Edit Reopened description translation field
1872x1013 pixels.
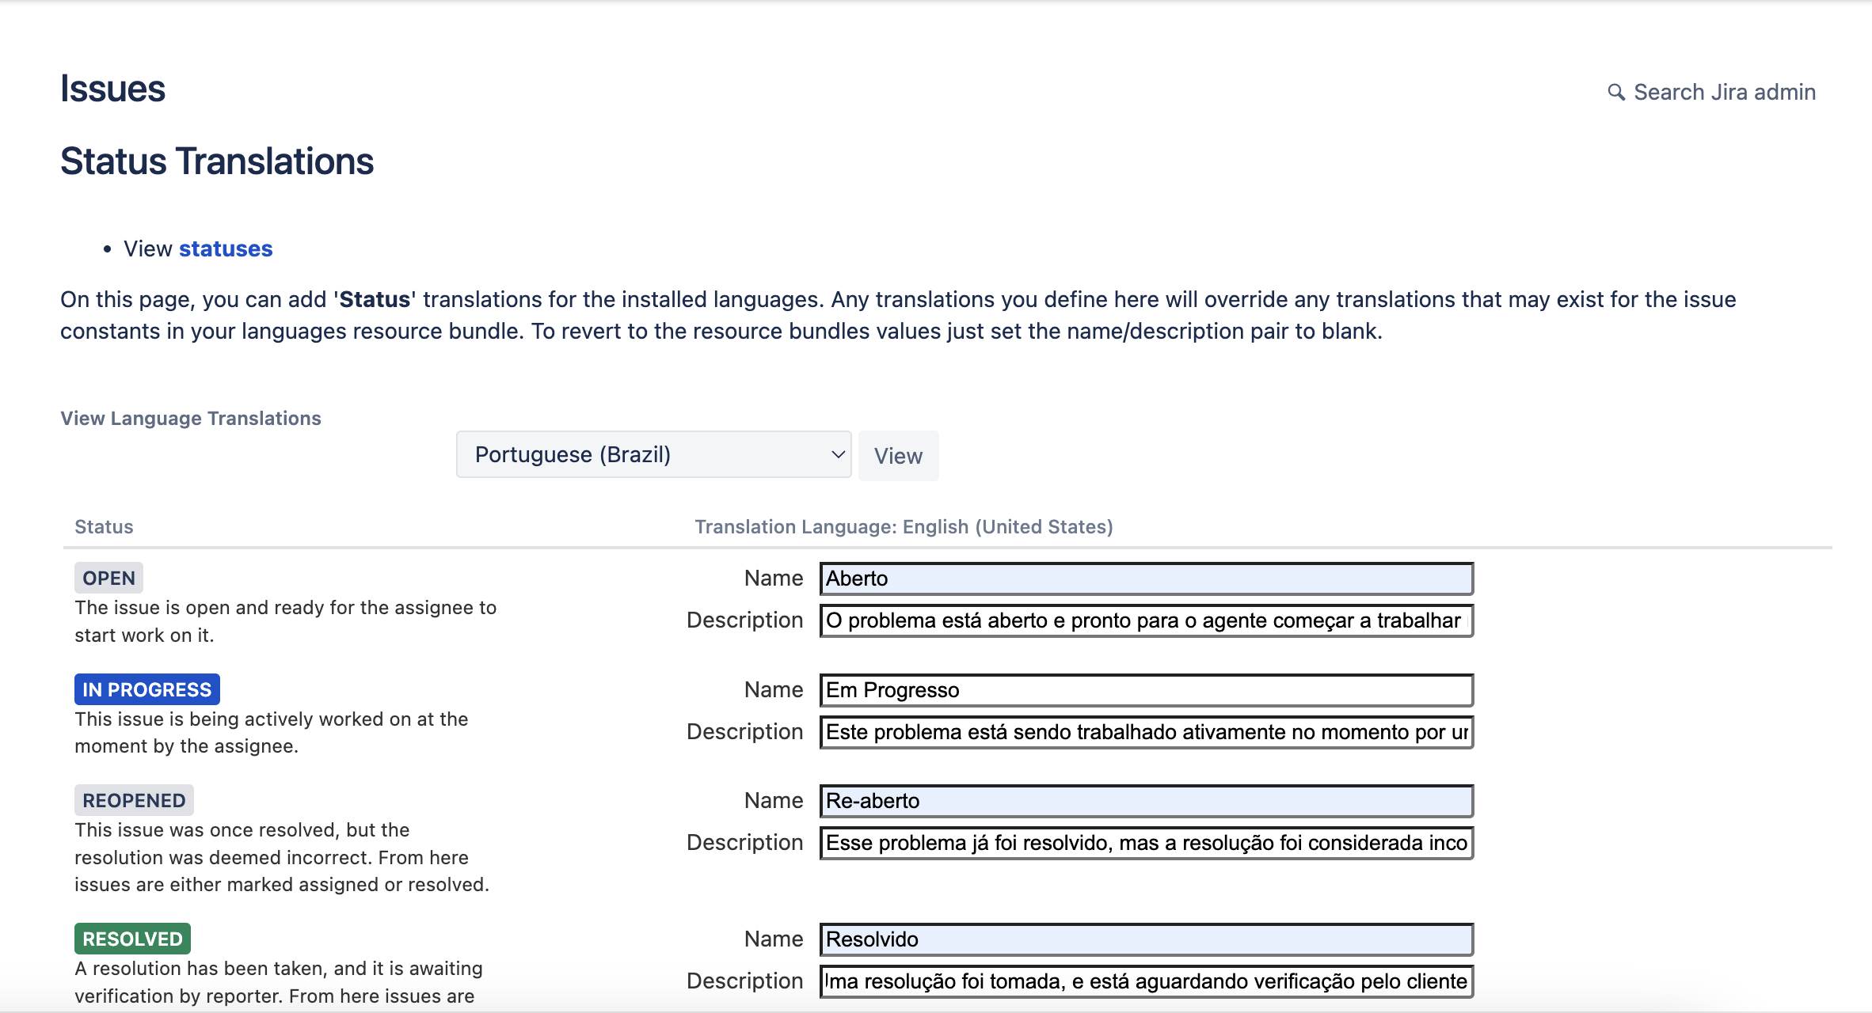(x=1145, y=843)
